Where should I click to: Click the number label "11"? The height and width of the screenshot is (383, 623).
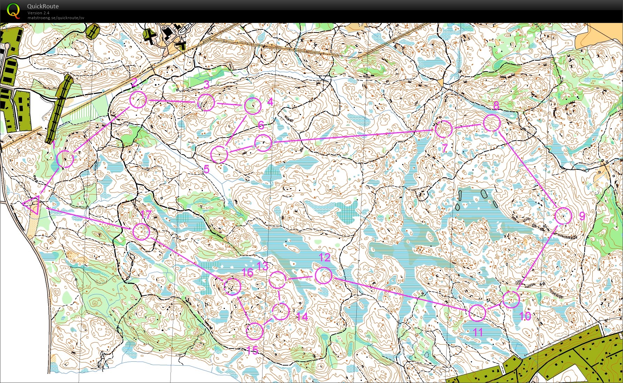click(478, 332)
